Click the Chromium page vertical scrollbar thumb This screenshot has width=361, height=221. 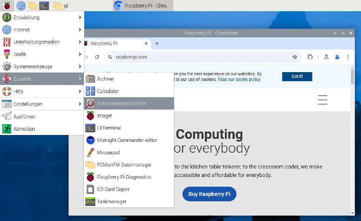coord(352,76)
